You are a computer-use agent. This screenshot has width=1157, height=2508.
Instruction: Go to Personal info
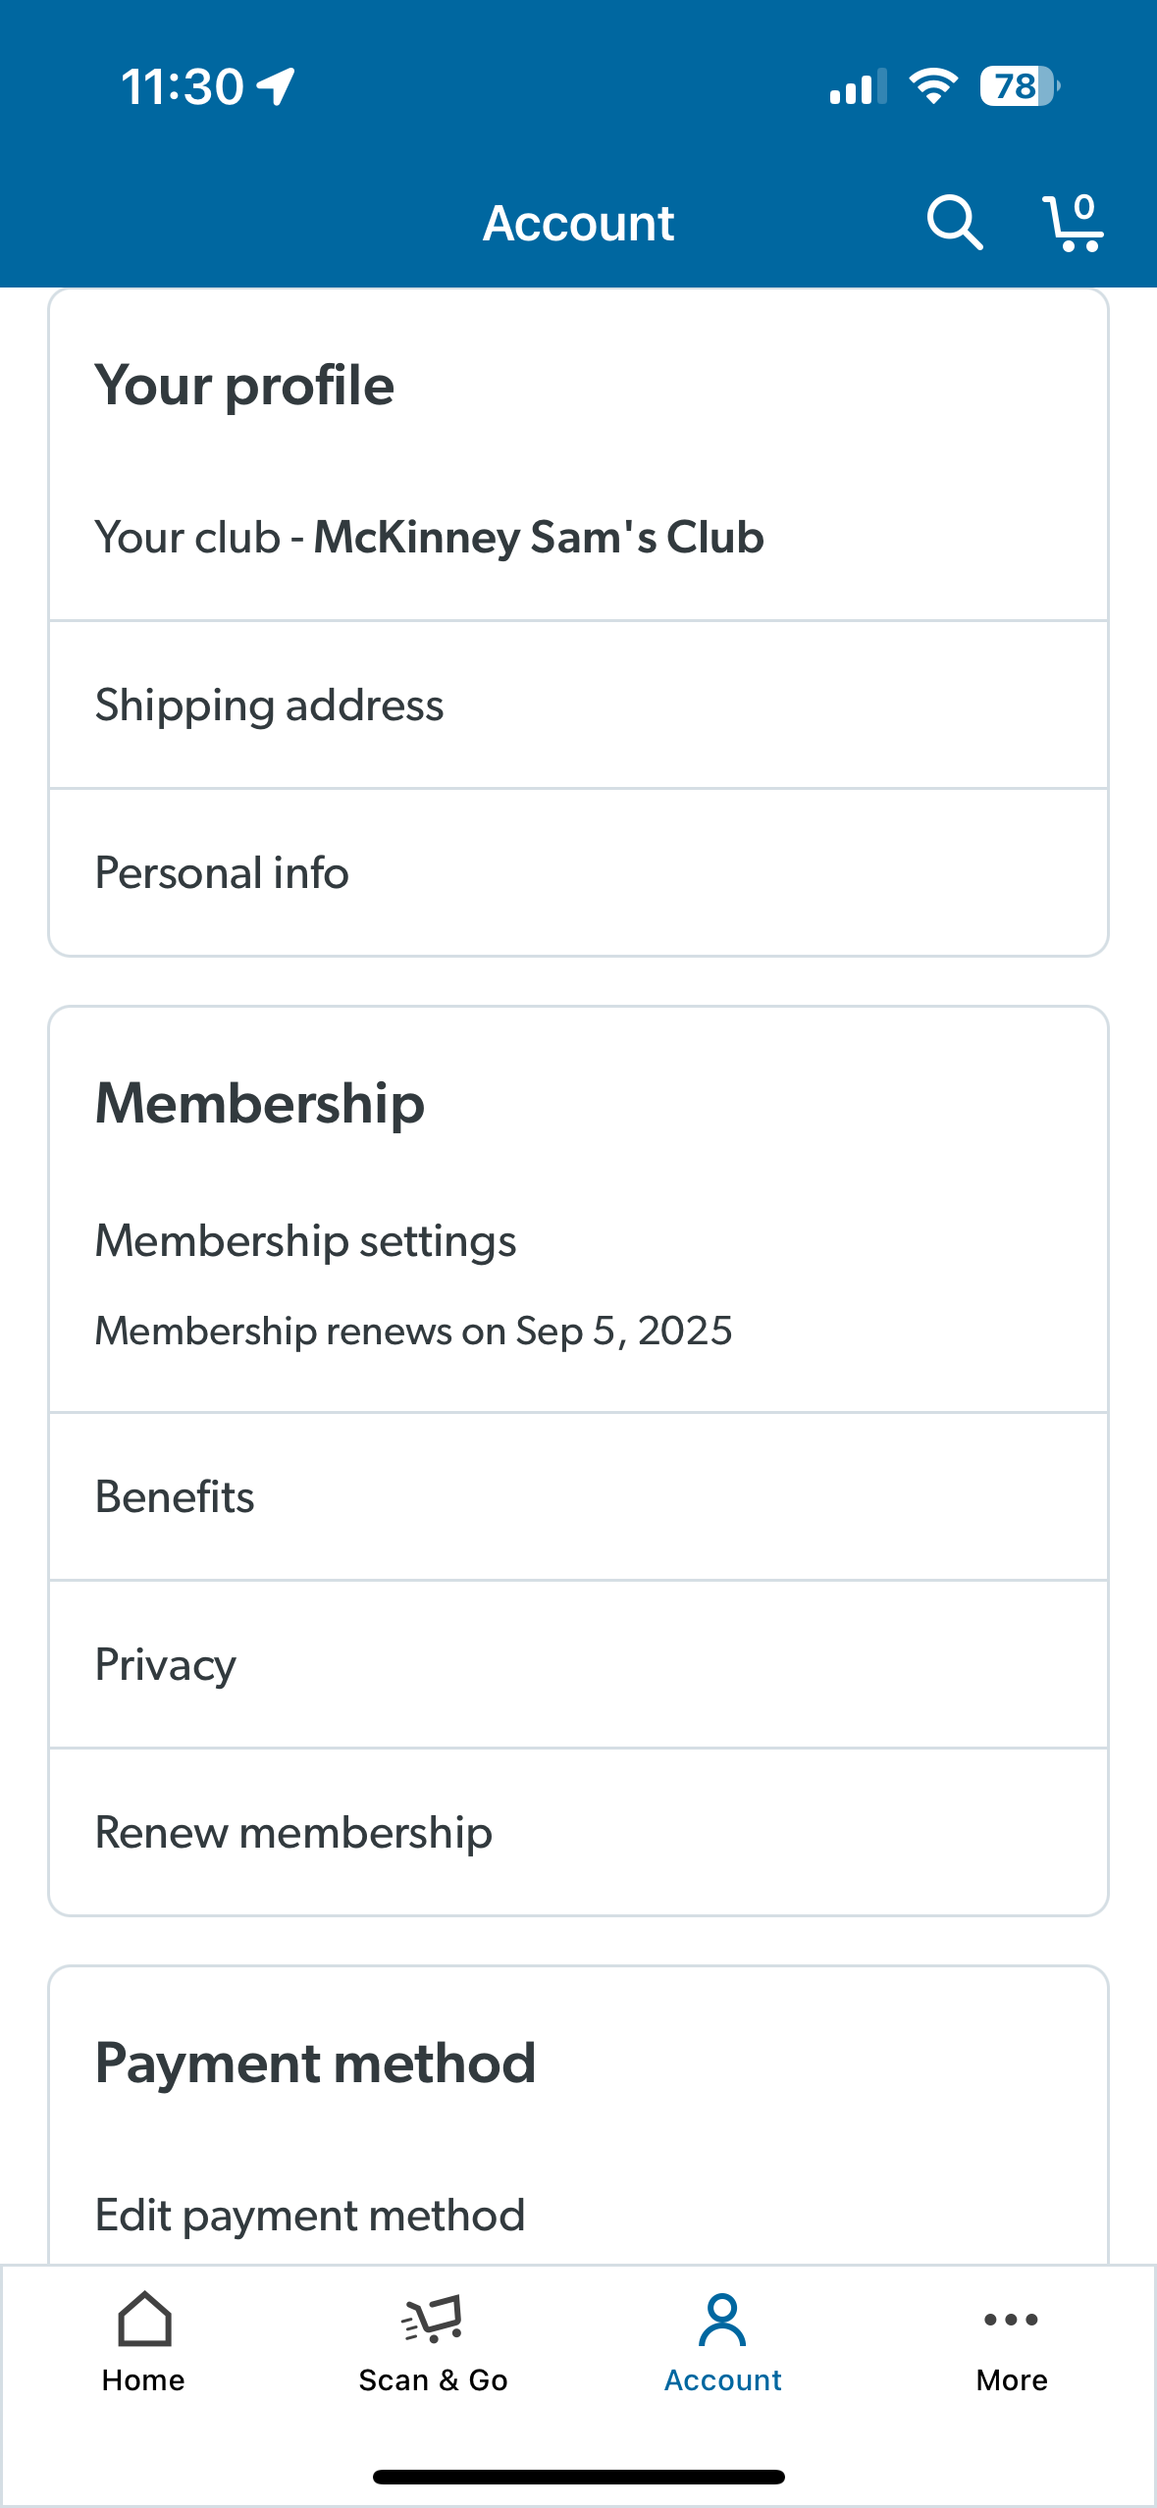[x=578, y=873]
